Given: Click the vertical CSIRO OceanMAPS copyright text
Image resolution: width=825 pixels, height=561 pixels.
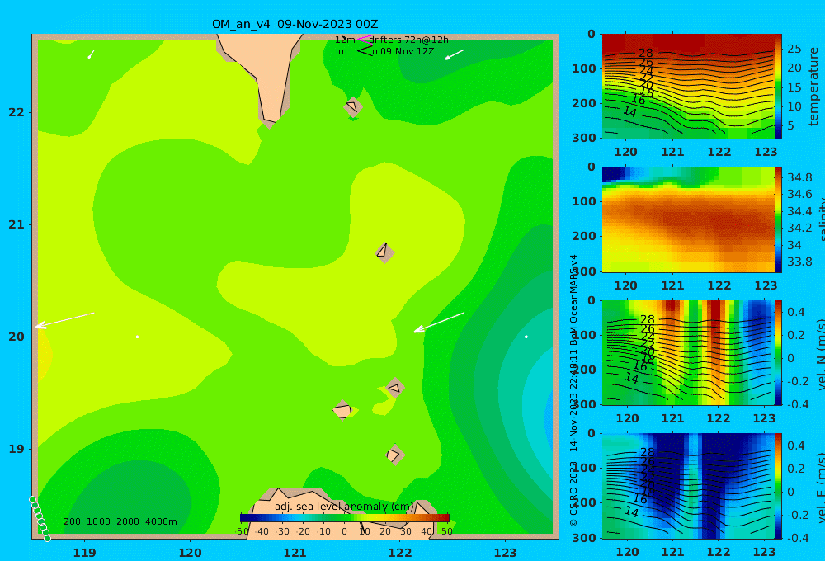Looking at the screenshot, I should 574,390.
